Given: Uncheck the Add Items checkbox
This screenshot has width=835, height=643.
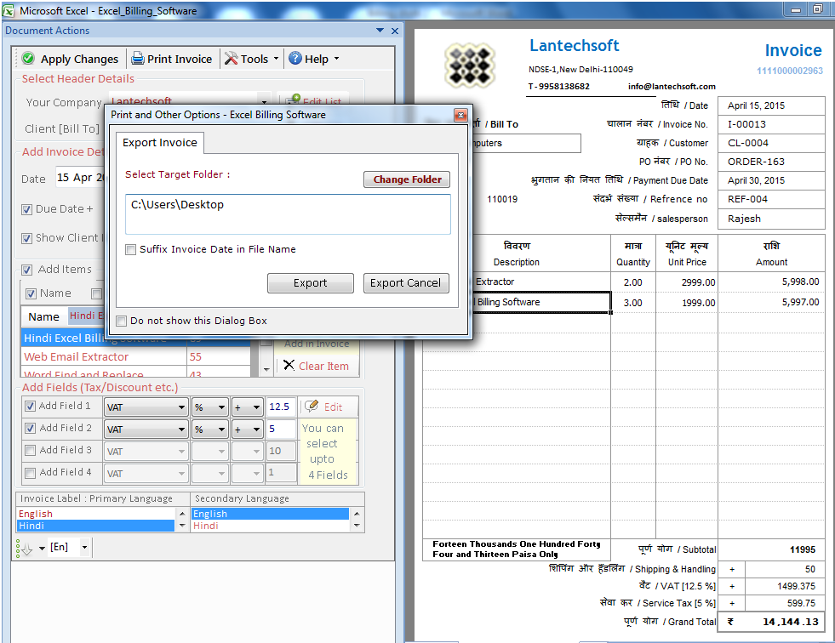Looking at the screenshot, I should pos(26,270).
